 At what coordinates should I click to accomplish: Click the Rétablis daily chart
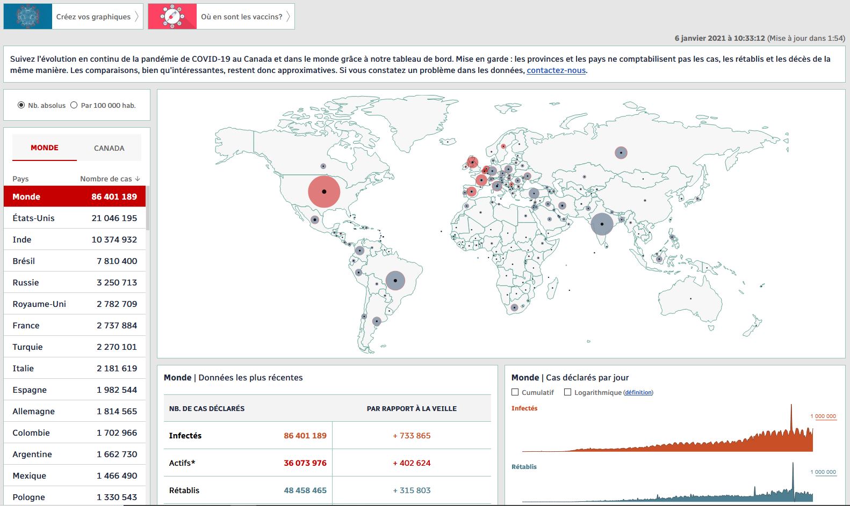tap(668, 482)
